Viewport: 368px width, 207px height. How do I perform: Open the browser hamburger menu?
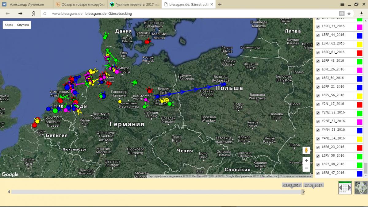[x=342, y=4]
